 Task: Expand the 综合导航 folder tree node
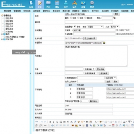[2, 40]
